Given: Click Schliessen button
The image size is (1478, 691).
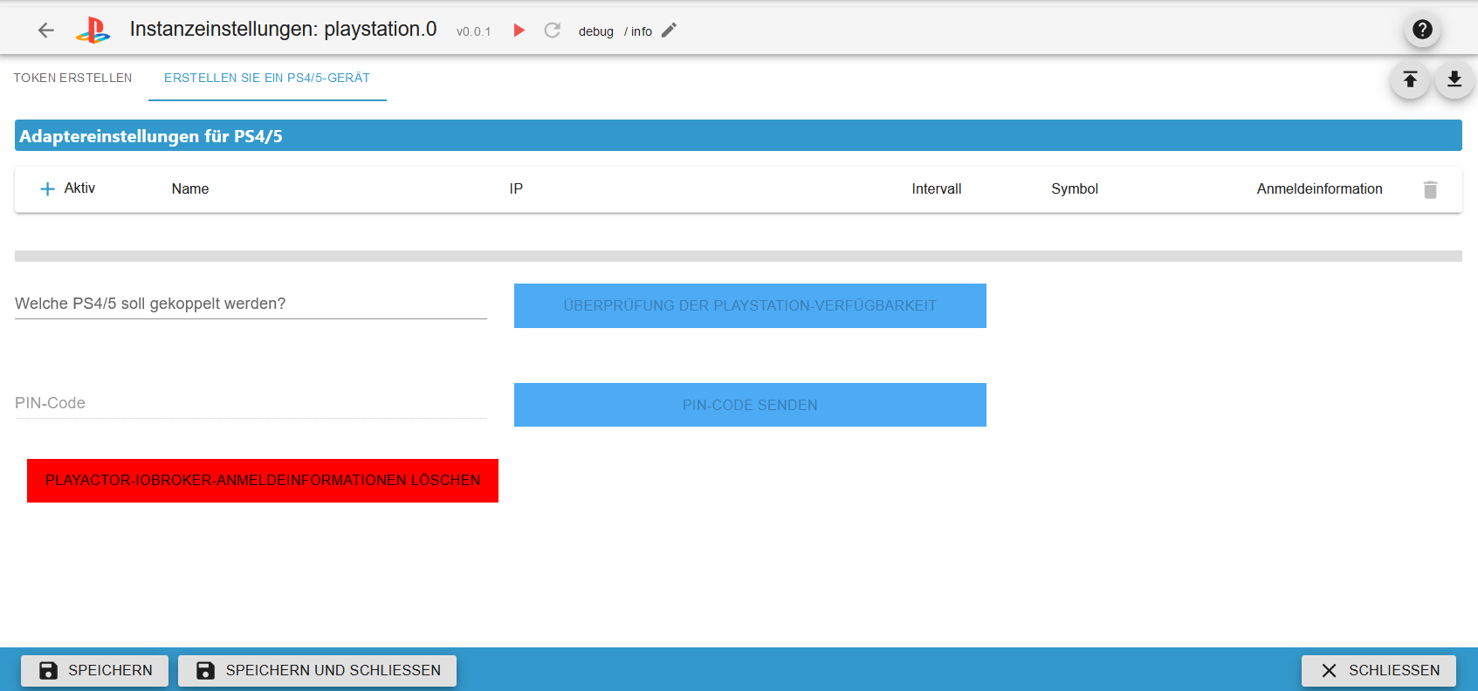Looking at the screenshot, I should point(1378,670).
